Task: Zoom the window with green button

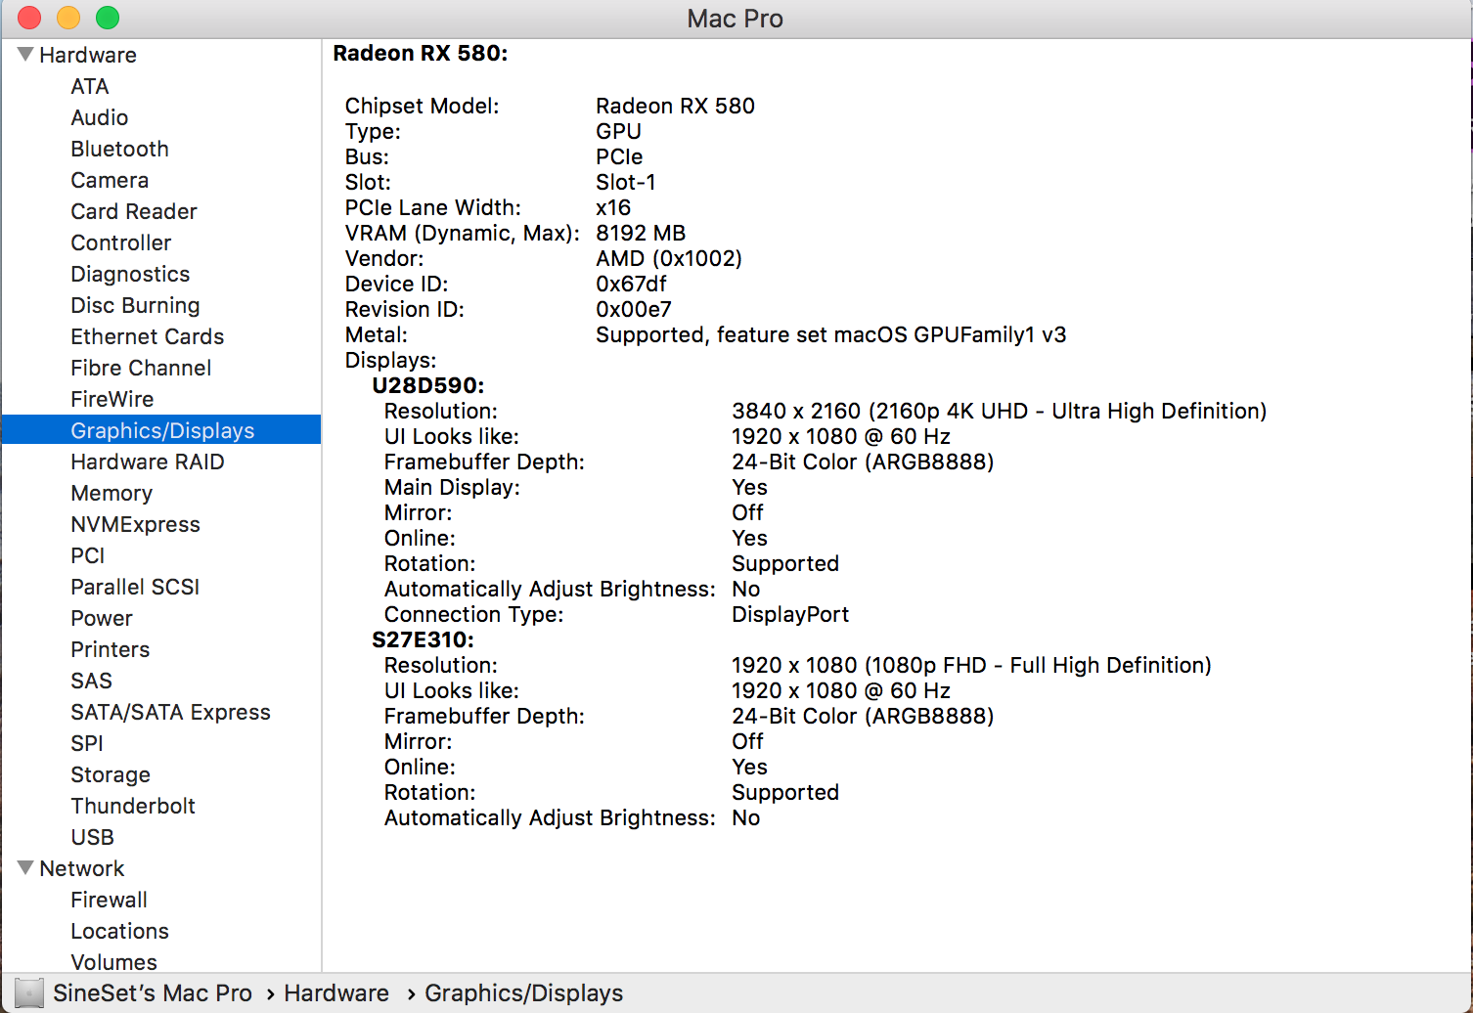Action: (x=108, y=18)
